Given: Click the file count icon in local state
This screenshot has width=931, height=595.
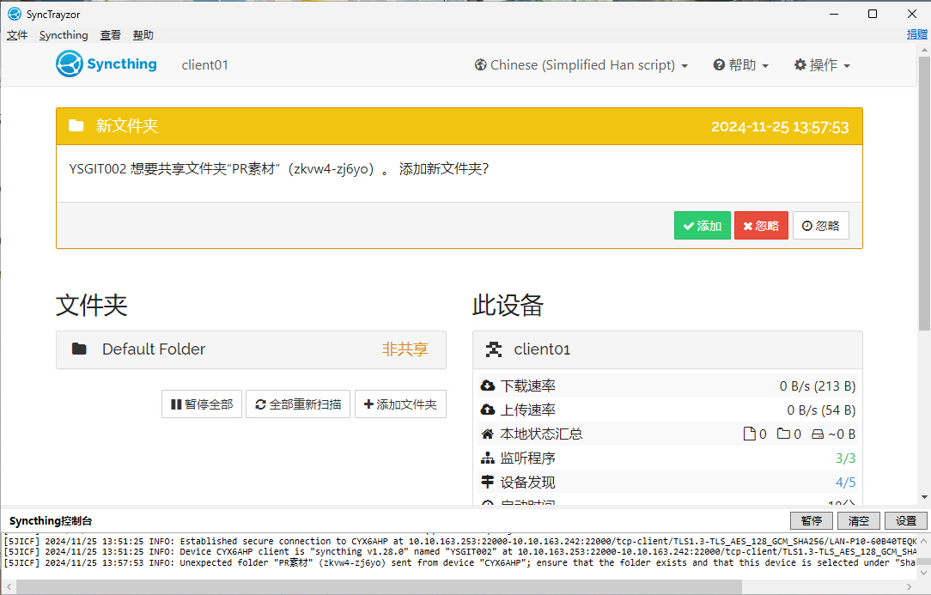Looking at the screenshot, I should pos(749,434).
